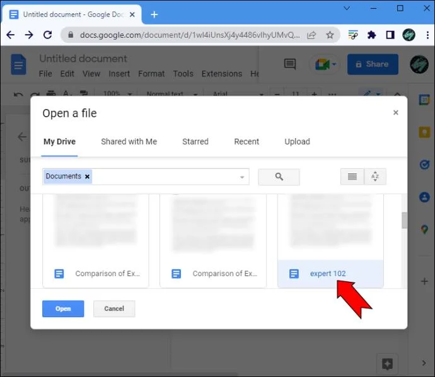435x377 pixels.
Task: Click the share-page icon in address bar
Action: 311,35
